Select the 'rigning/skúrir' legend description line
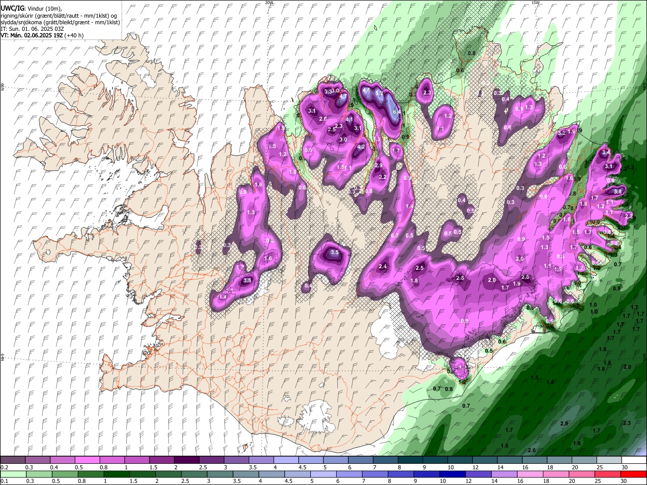This screenshot has height=485, width=647. click(59, 16)
